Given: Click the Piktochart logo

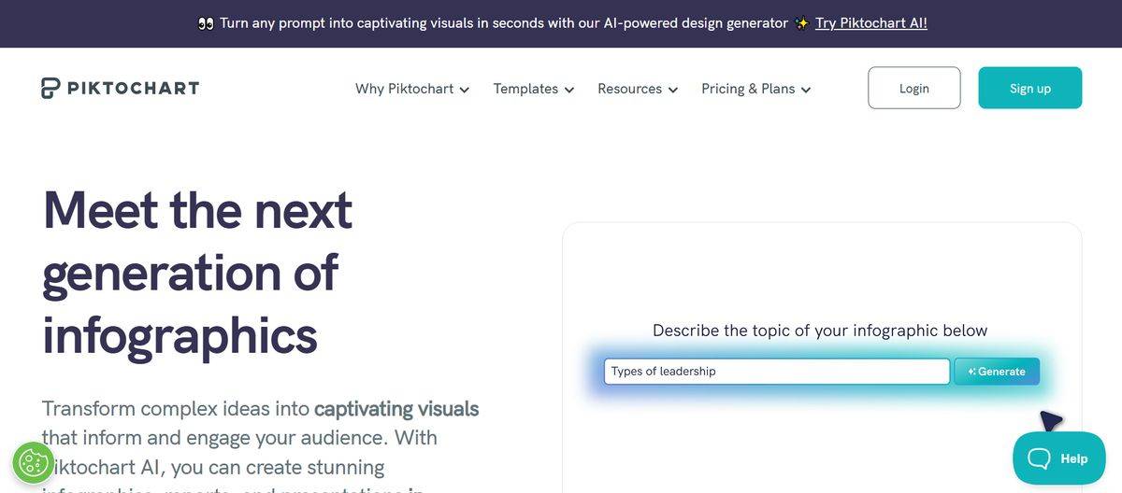Looking at the screenshot, I should point(120,88).
